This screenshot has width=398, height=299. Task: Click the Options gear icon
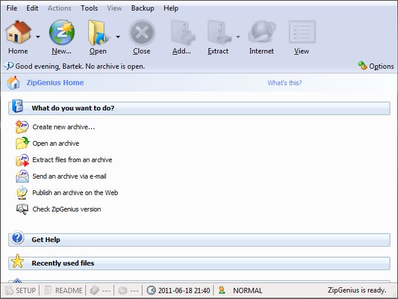point(363,66)
